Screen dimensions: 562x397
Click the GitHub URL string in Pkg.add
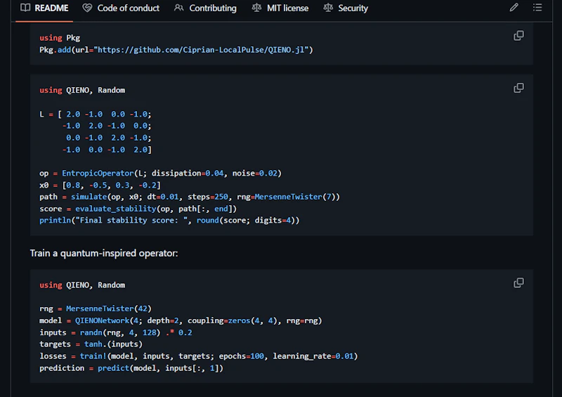[x=201, y=50]
